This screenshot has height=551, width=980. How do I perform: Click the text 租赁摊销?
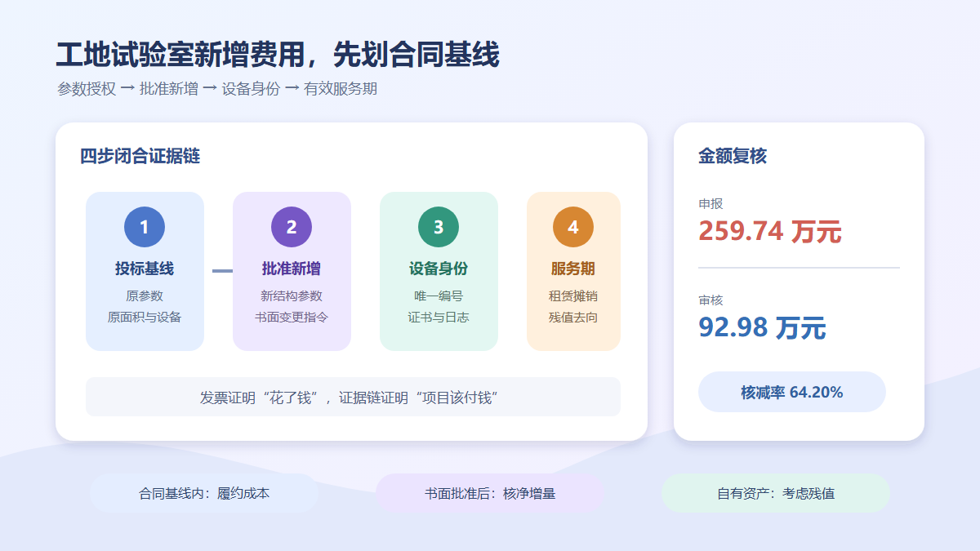click(x=573, y=295)
